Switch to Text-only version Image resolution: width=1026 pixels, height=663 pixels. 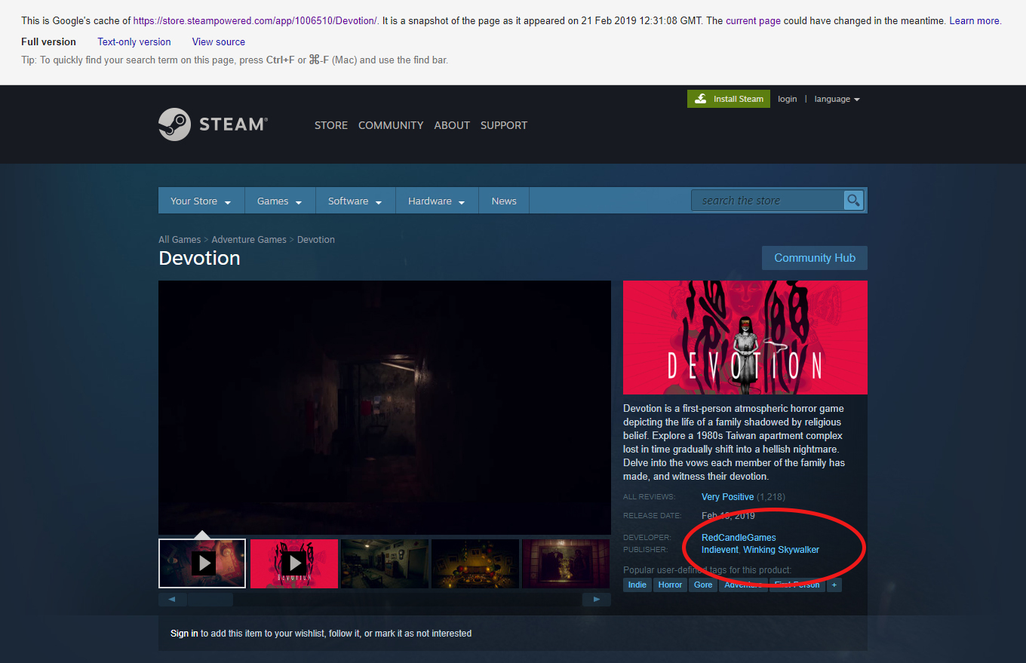coord(134,42)
